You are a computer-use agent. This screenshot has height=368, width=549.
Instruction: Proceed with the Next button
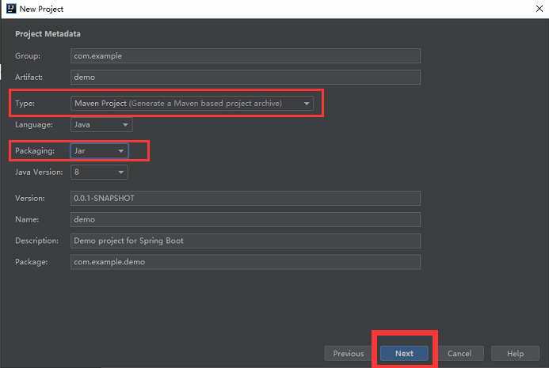tap(404, 353)
